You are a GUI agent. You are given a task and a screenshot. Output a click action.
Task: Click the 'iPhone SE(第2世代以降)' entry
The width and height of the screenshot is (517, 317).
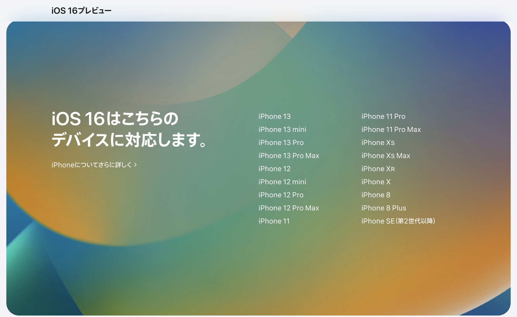[398, 221]
